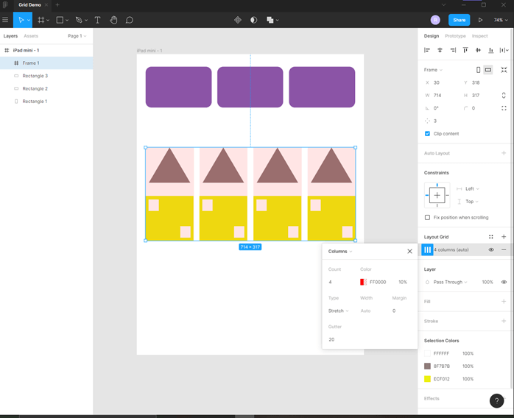This screenshot has height=418, width=514.
Task: Click the 8F7B7B selection color swatch
Action: tap(427, 366)
